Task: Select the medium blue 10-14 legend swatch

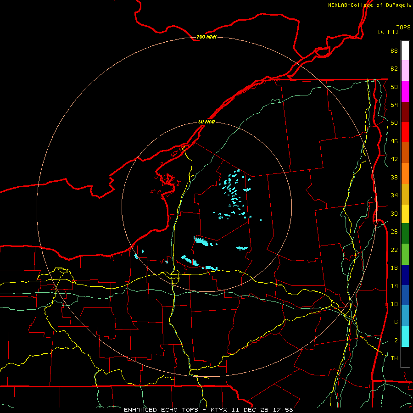Action: [x=405, y=295]
